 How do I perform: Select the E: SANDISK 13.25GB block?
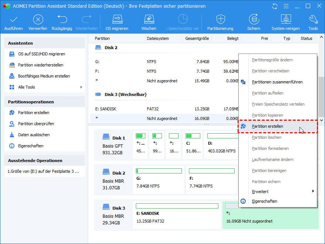click(x=177, y=215)
